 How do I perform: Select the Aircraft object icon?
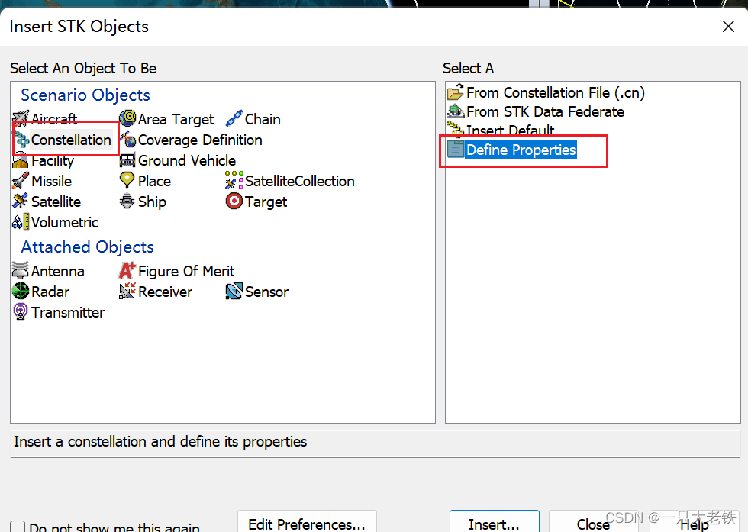(21, 118)
